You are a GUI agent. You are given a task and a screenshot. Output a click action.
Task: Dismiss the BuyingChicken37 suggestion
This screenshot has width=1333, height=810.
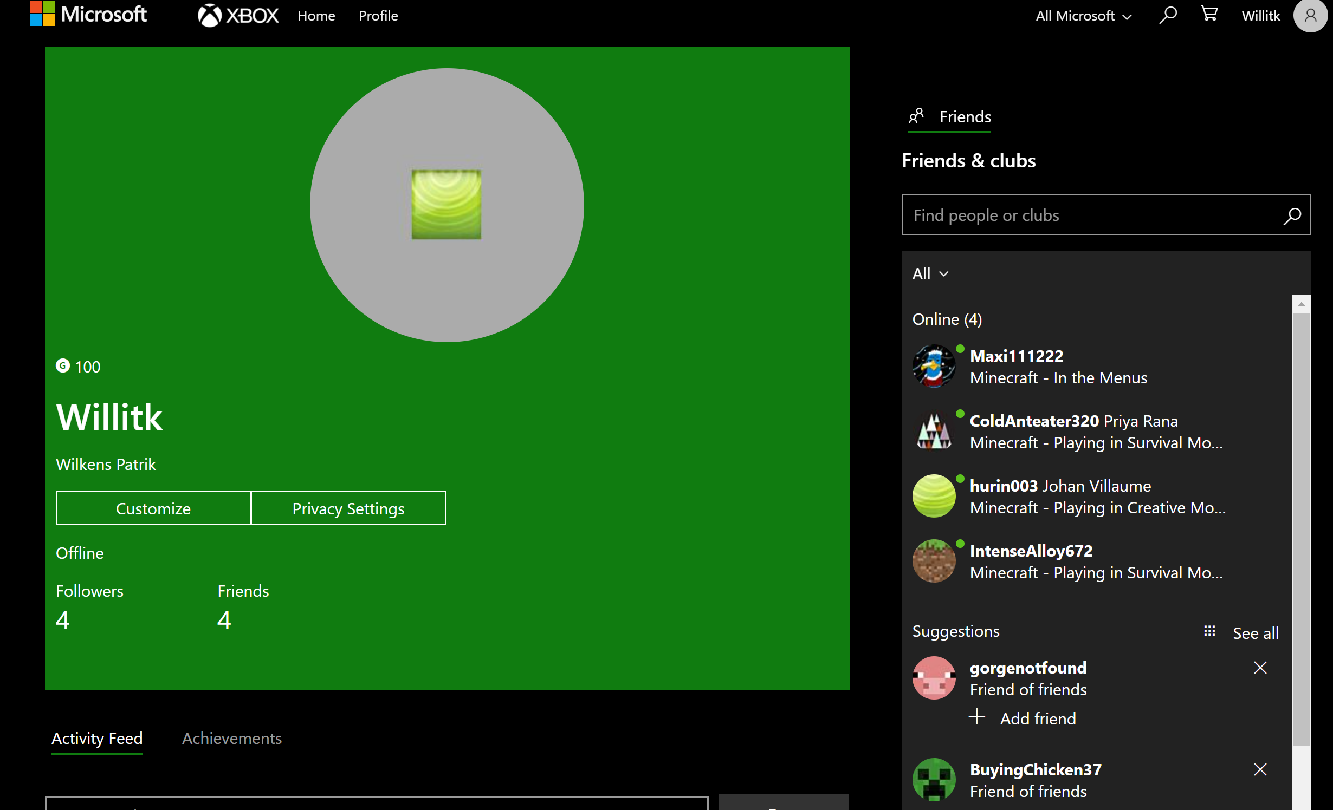[x=1260, y=769]
